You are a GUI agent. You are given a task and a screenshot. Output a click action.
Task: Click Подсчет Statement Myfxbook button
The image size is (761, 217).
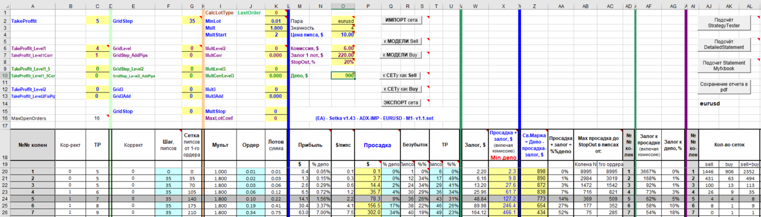point(724,65)
